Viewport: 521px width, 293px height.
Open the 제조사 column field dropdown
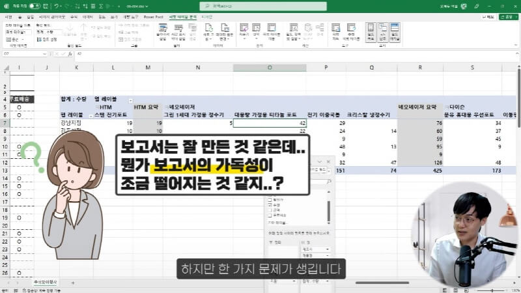click(x=328, y=249)
